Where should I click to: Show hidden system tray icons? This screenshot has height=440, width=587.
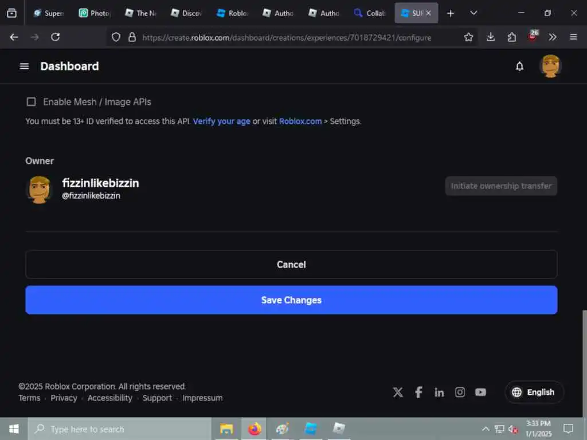(x=486, y=429)
